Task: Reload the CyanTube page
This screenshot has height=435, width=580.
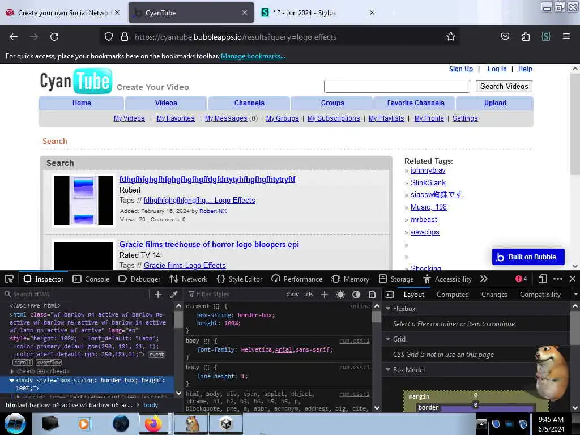Action: pos(54,37)
